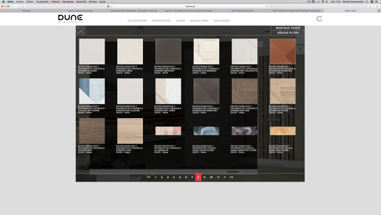Click Mostrar Todos button
The image size is (381, 215).
(288, 28)
